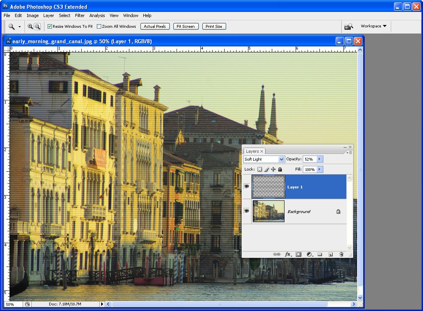This screenshot has height=311, width=423.
Task: Click the Layers panel scroll up arrow
Action: (349, 178)
